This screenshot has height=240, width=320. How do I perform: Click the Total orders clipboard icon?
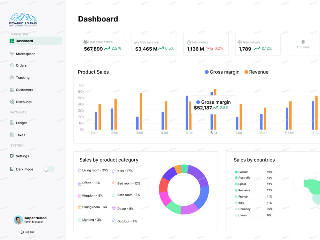click(x=189, y=42)
